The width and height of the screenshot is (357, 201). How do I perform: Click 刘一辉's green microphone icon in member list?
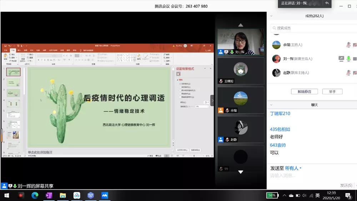(348, 59)
